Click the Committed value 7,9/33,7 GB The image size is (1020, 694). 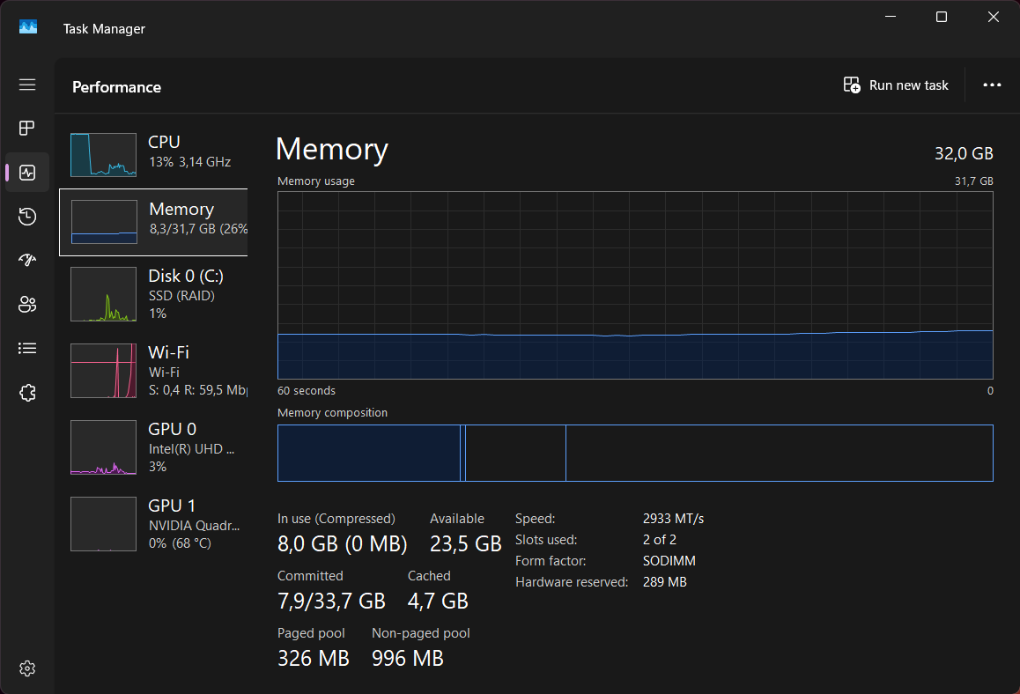pos(331,601)
